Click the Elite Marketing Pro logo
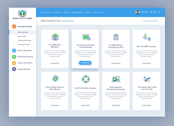The width and height of the screenshot is (174, 126). (22, 14)
